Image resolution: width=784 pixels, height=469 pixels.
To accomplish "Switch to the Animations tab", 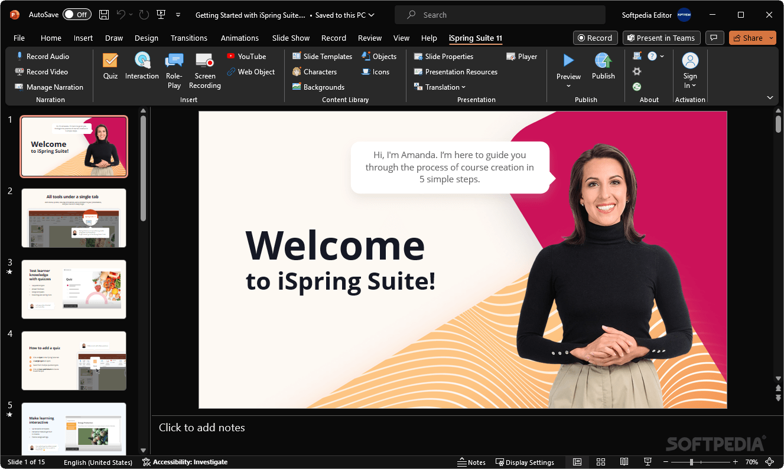I will pyautogui.click(x=240, y=38).
